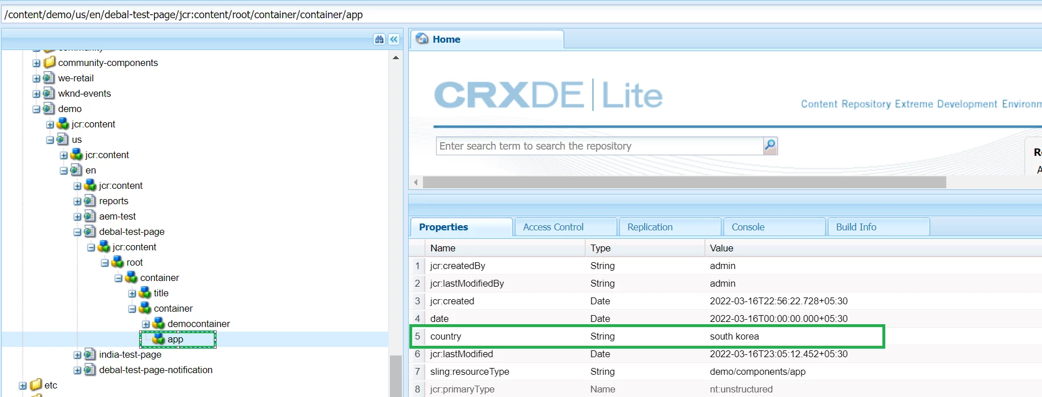Screen dimensions: 1042x397
Task: Click the tree panel scroll-up arrow
Action: pos(396,57)
